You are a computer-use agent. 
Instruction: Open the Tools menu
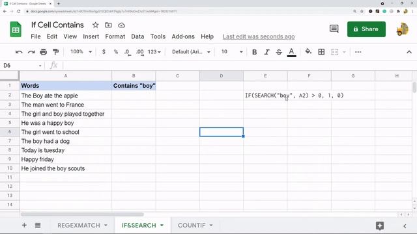point(158,36)
